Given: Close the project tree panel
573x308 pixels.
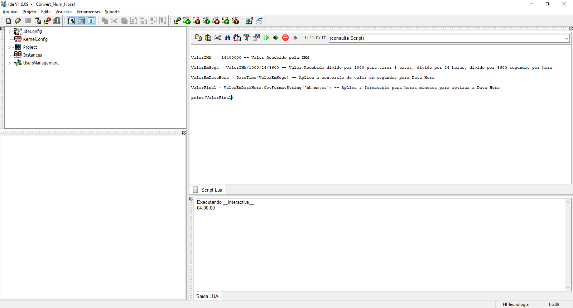Looking at the screenshot, I should [2, 29].
